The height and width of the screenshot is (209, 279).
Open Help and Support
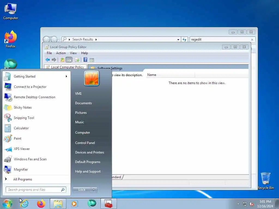(88, 171)
